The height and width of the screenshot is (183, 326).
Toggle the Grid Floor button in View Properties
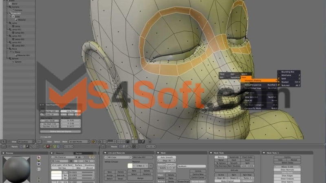click(x=70, y=111)
